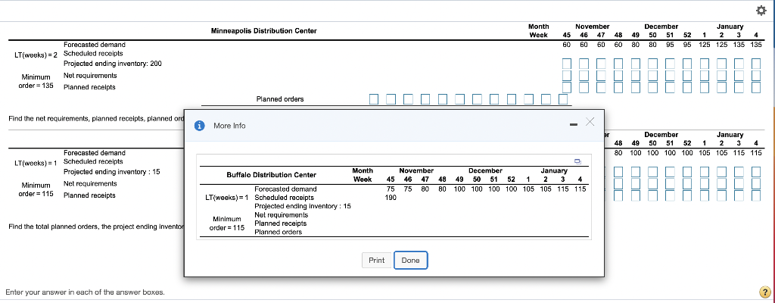Select Minneapolis projected ending inventory box, week 49
Image resolution: width=775 pixels, height=303 pixels.
(x=636, y=64)
